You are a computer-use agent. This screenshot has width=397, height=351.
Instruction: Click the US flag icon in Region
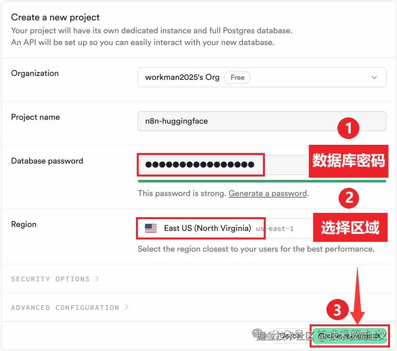coord(150,228)
